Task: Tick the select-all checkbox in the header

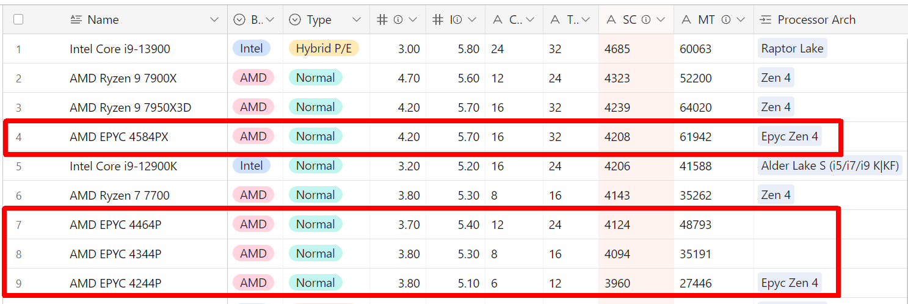Action: pos(18,20)
